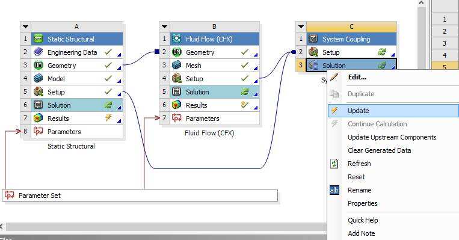Image resolution: width=459 pixels, height=240 pixels.
Task: Click the blue corner triangle on System Coupling Setup
Action: 393,55
